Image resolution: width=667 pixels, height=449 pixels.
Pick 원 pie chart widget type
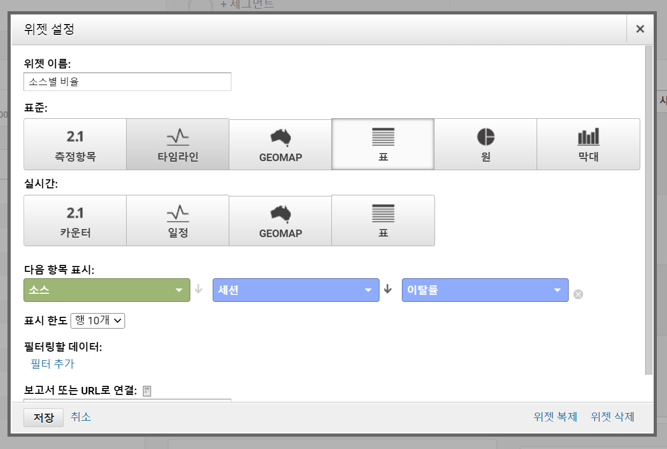[x=486, y=144]
